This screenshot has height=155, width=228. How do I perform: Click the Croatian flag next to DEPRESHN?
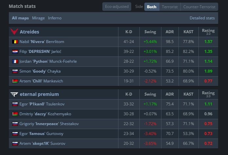click(x=15, y=52)
